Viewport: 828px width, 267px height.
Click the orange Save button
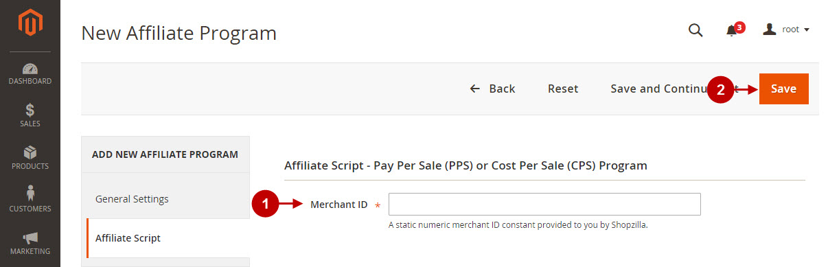(784, 89)
